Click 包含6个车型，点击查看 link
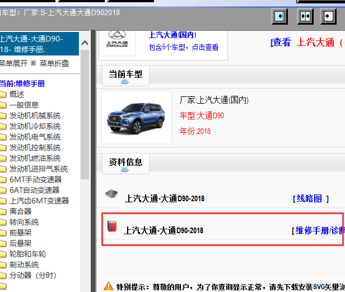This screenshot has height=292, width=345. (x=184, y=47)
